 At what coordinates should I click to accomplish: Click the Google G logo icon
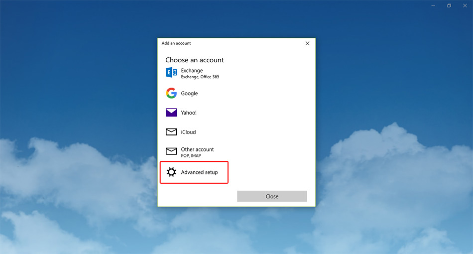171,93
